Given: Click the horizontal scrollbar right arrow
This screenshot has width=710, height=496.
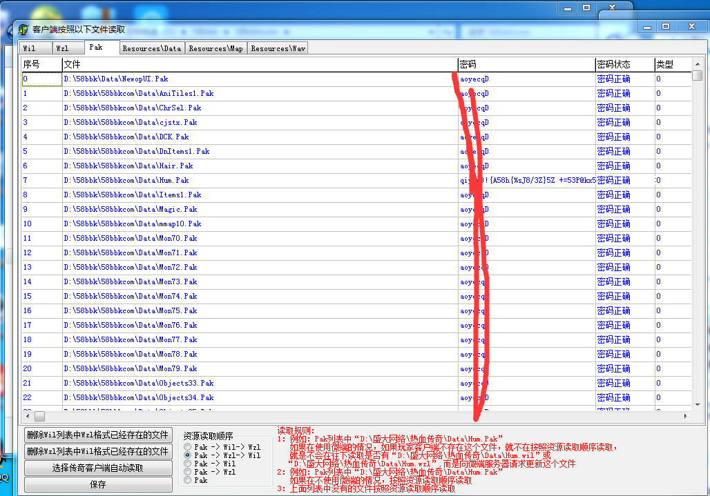Looking at the screenshot, I should tap(685, 417).
